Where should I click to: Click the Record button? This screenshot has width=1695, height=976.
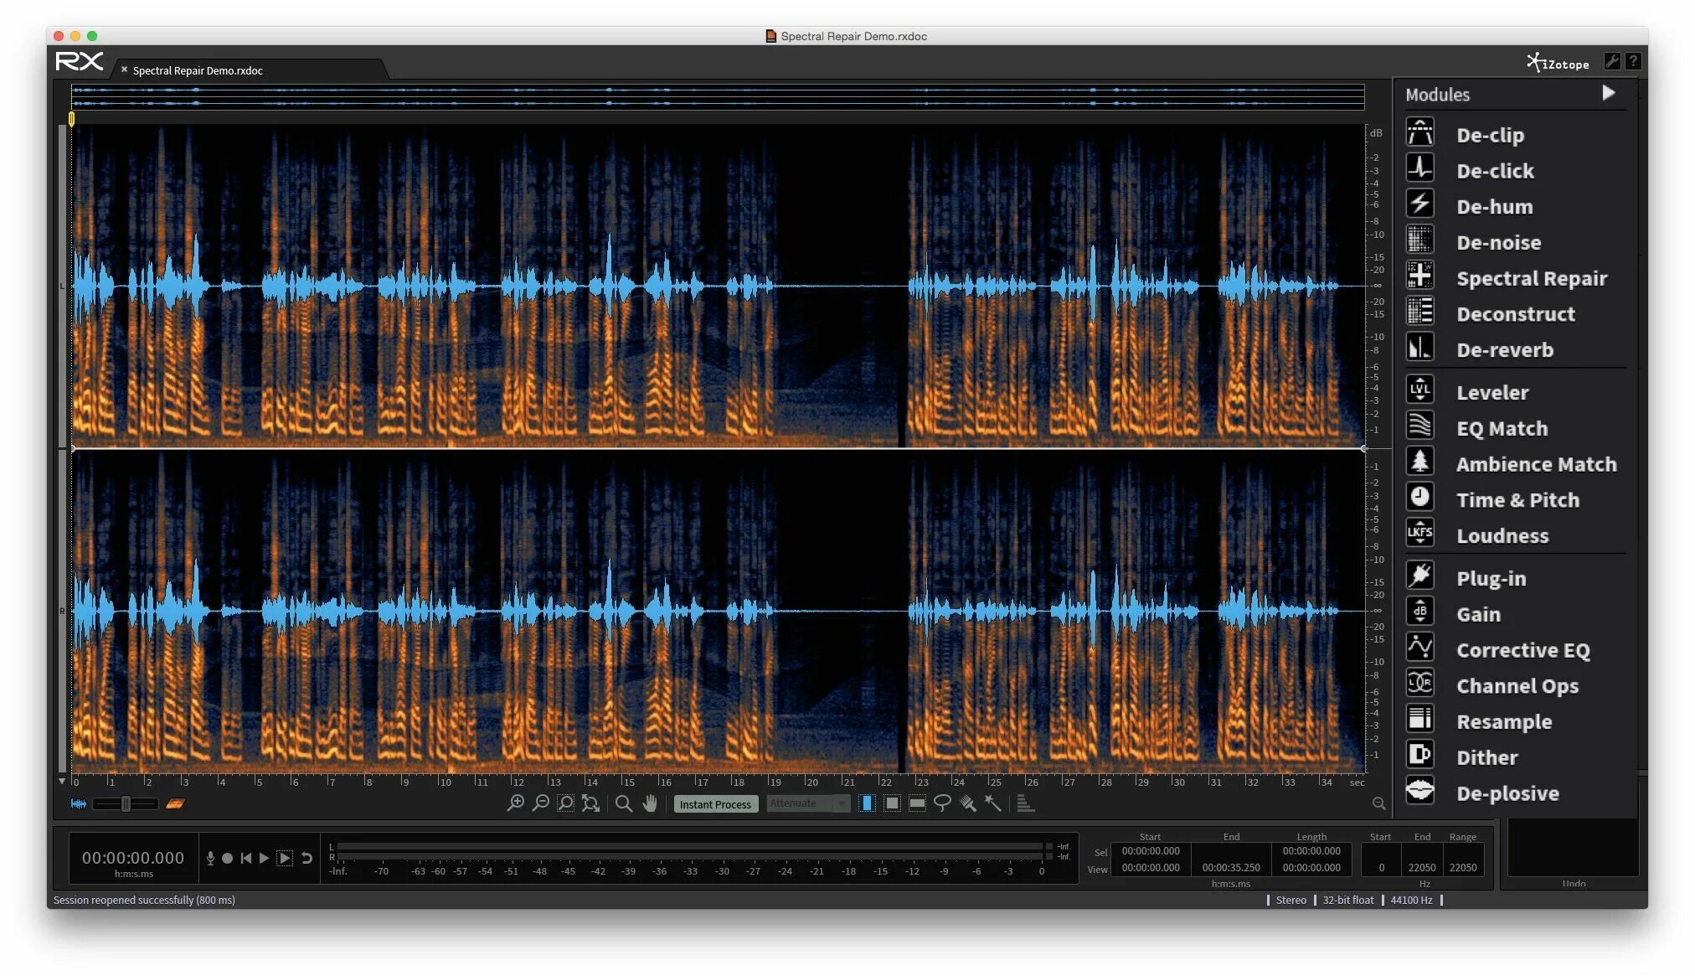click(227, 858)
